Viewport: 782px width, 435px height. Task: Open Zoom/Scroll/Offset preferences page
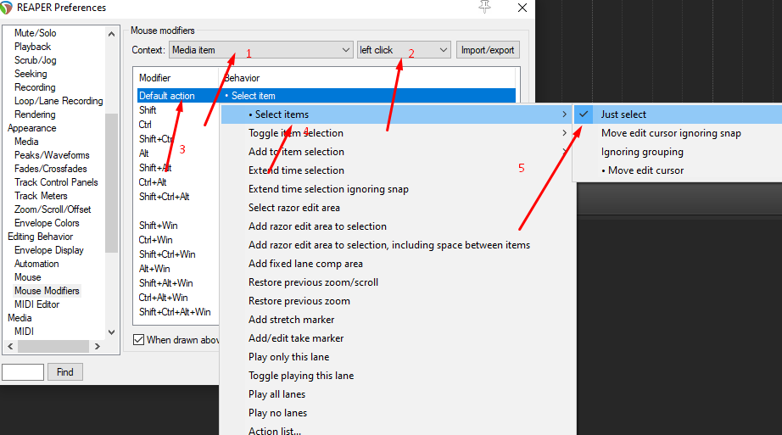click(53, 209)
